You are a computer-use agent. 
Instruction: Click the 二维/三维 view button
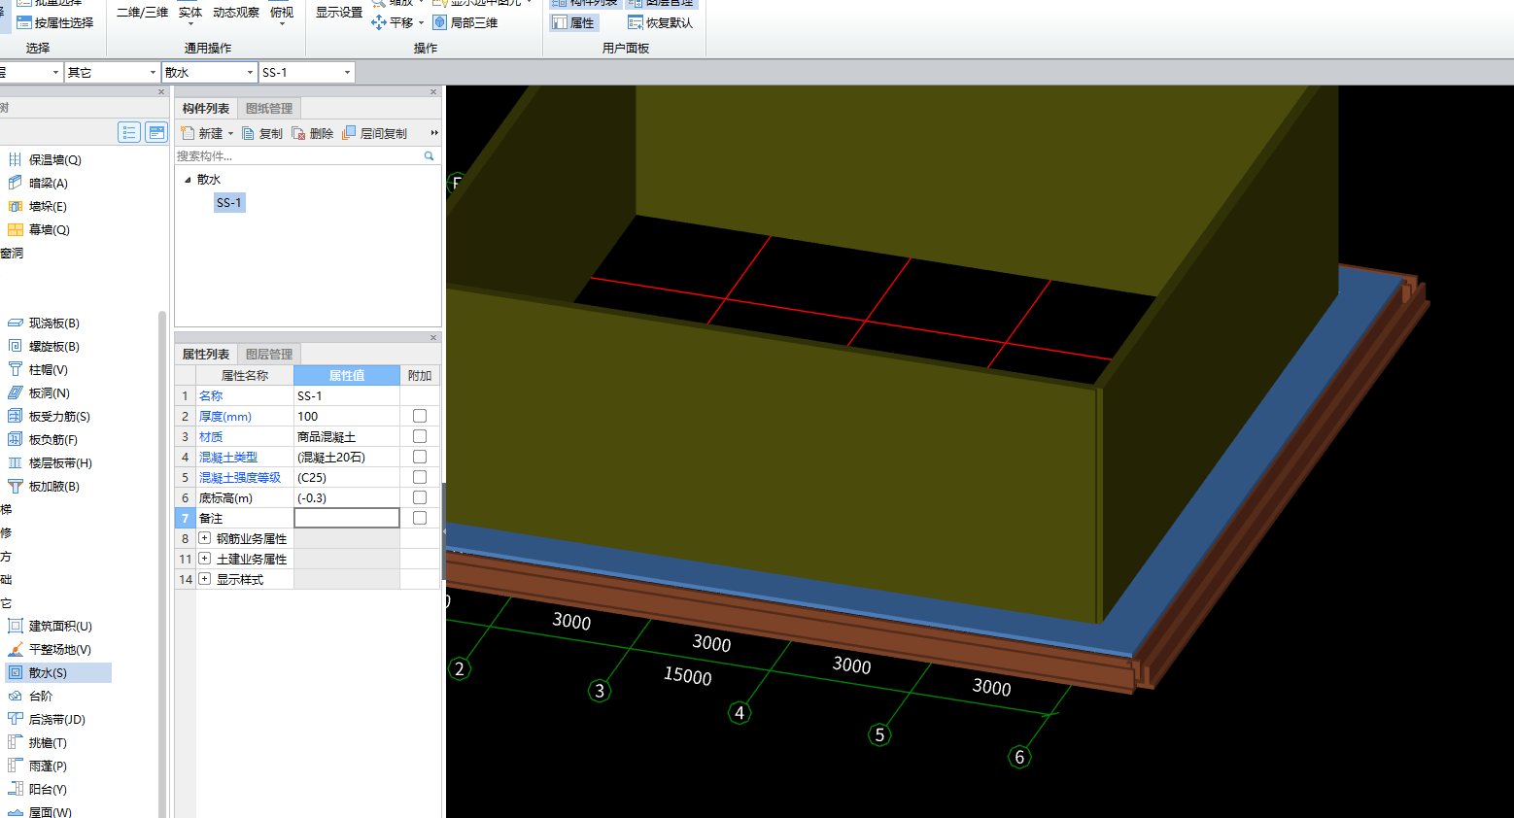pyautogui.click(x=142, y=12)
